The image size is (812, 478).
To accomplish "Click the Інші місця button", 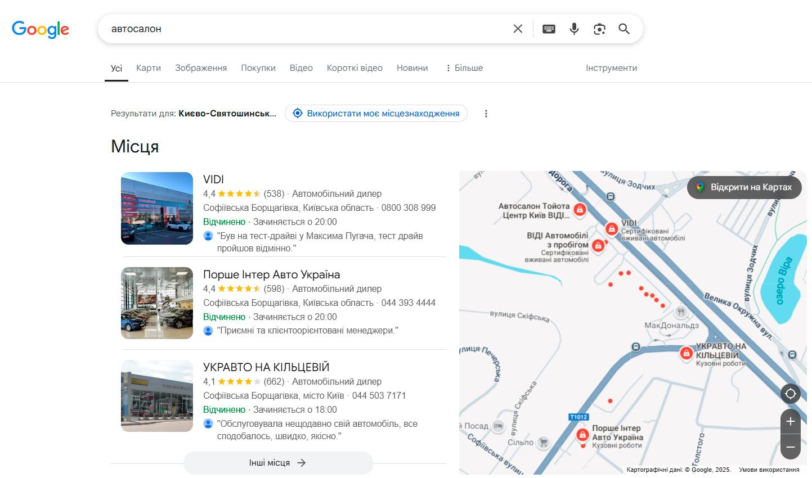I will pyautogui.click(x=278, y=463).
